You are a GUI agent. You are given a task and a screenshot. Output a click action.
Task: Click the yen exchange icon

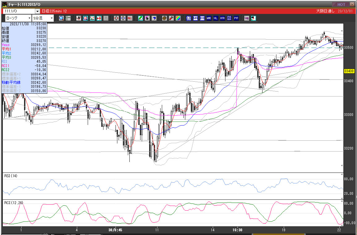coord(99,18)
